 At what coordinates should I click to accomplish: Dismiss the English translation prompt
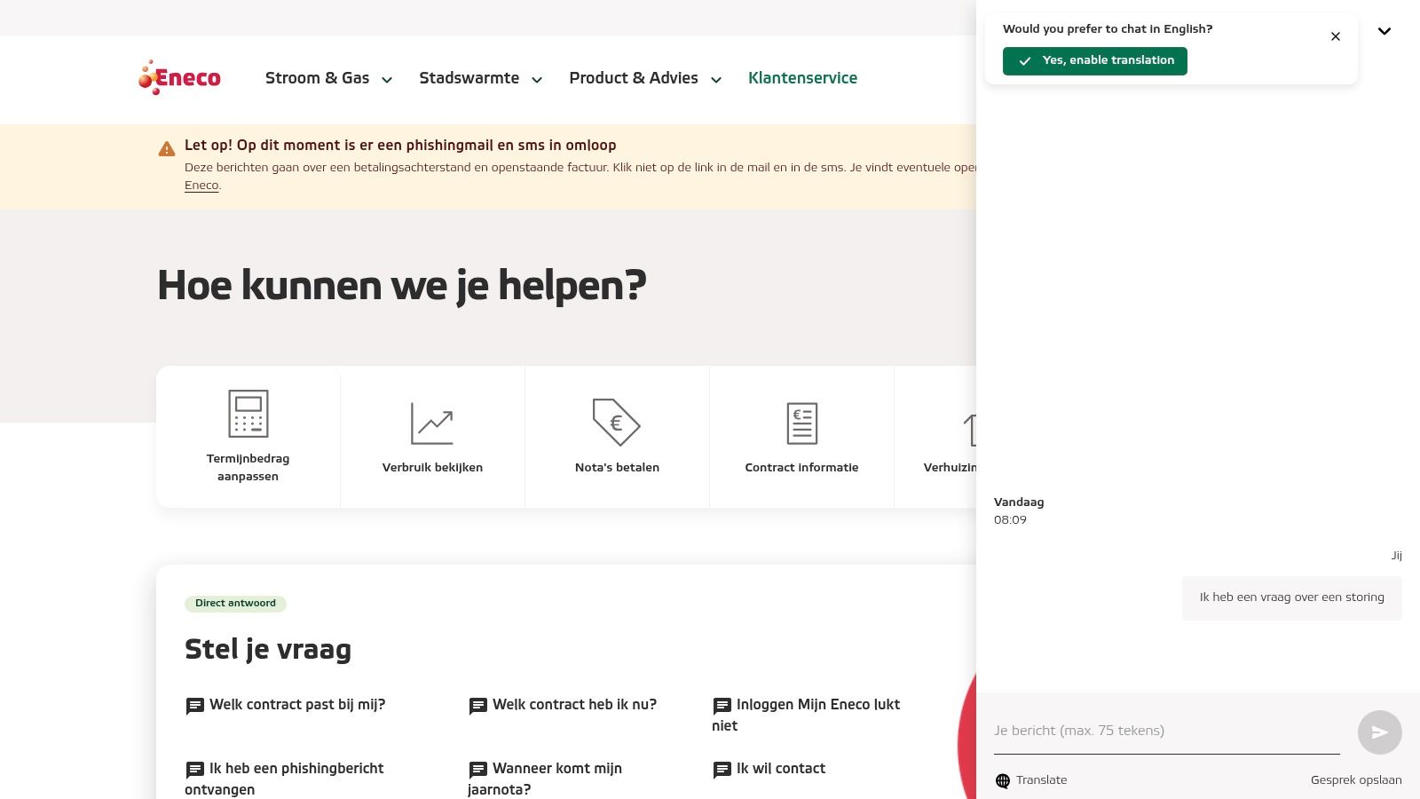click(x=1336, y=36)
